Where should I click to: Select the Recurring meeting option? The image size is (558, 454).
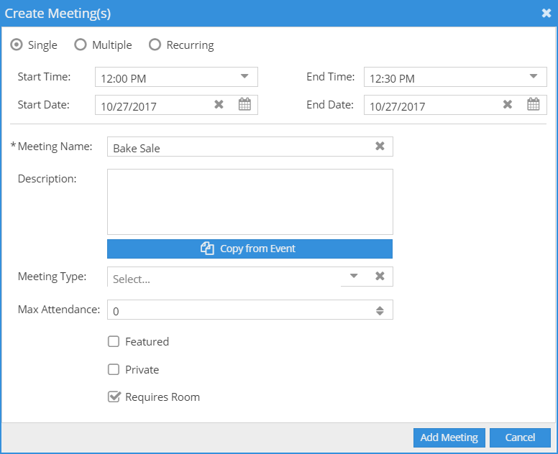click(155, 45)
